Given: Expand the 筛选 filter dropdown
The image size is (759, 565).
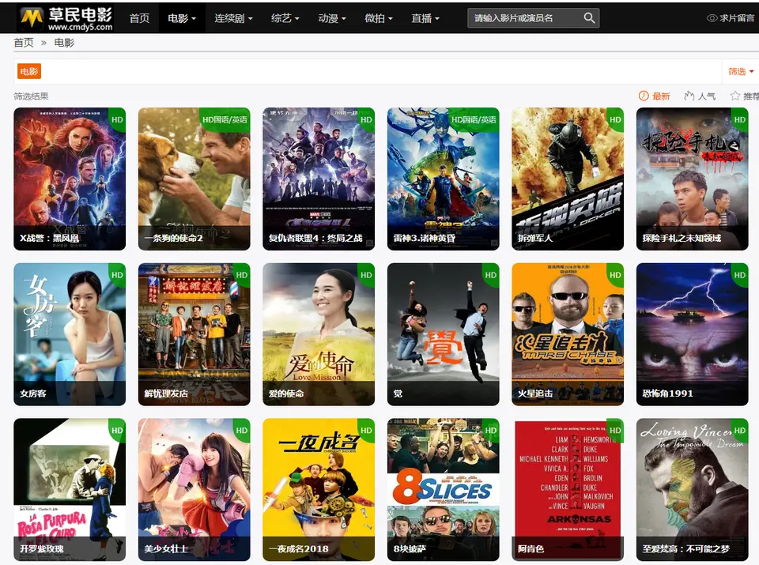Looking at the screenshot, I should [x=741, y=72].
